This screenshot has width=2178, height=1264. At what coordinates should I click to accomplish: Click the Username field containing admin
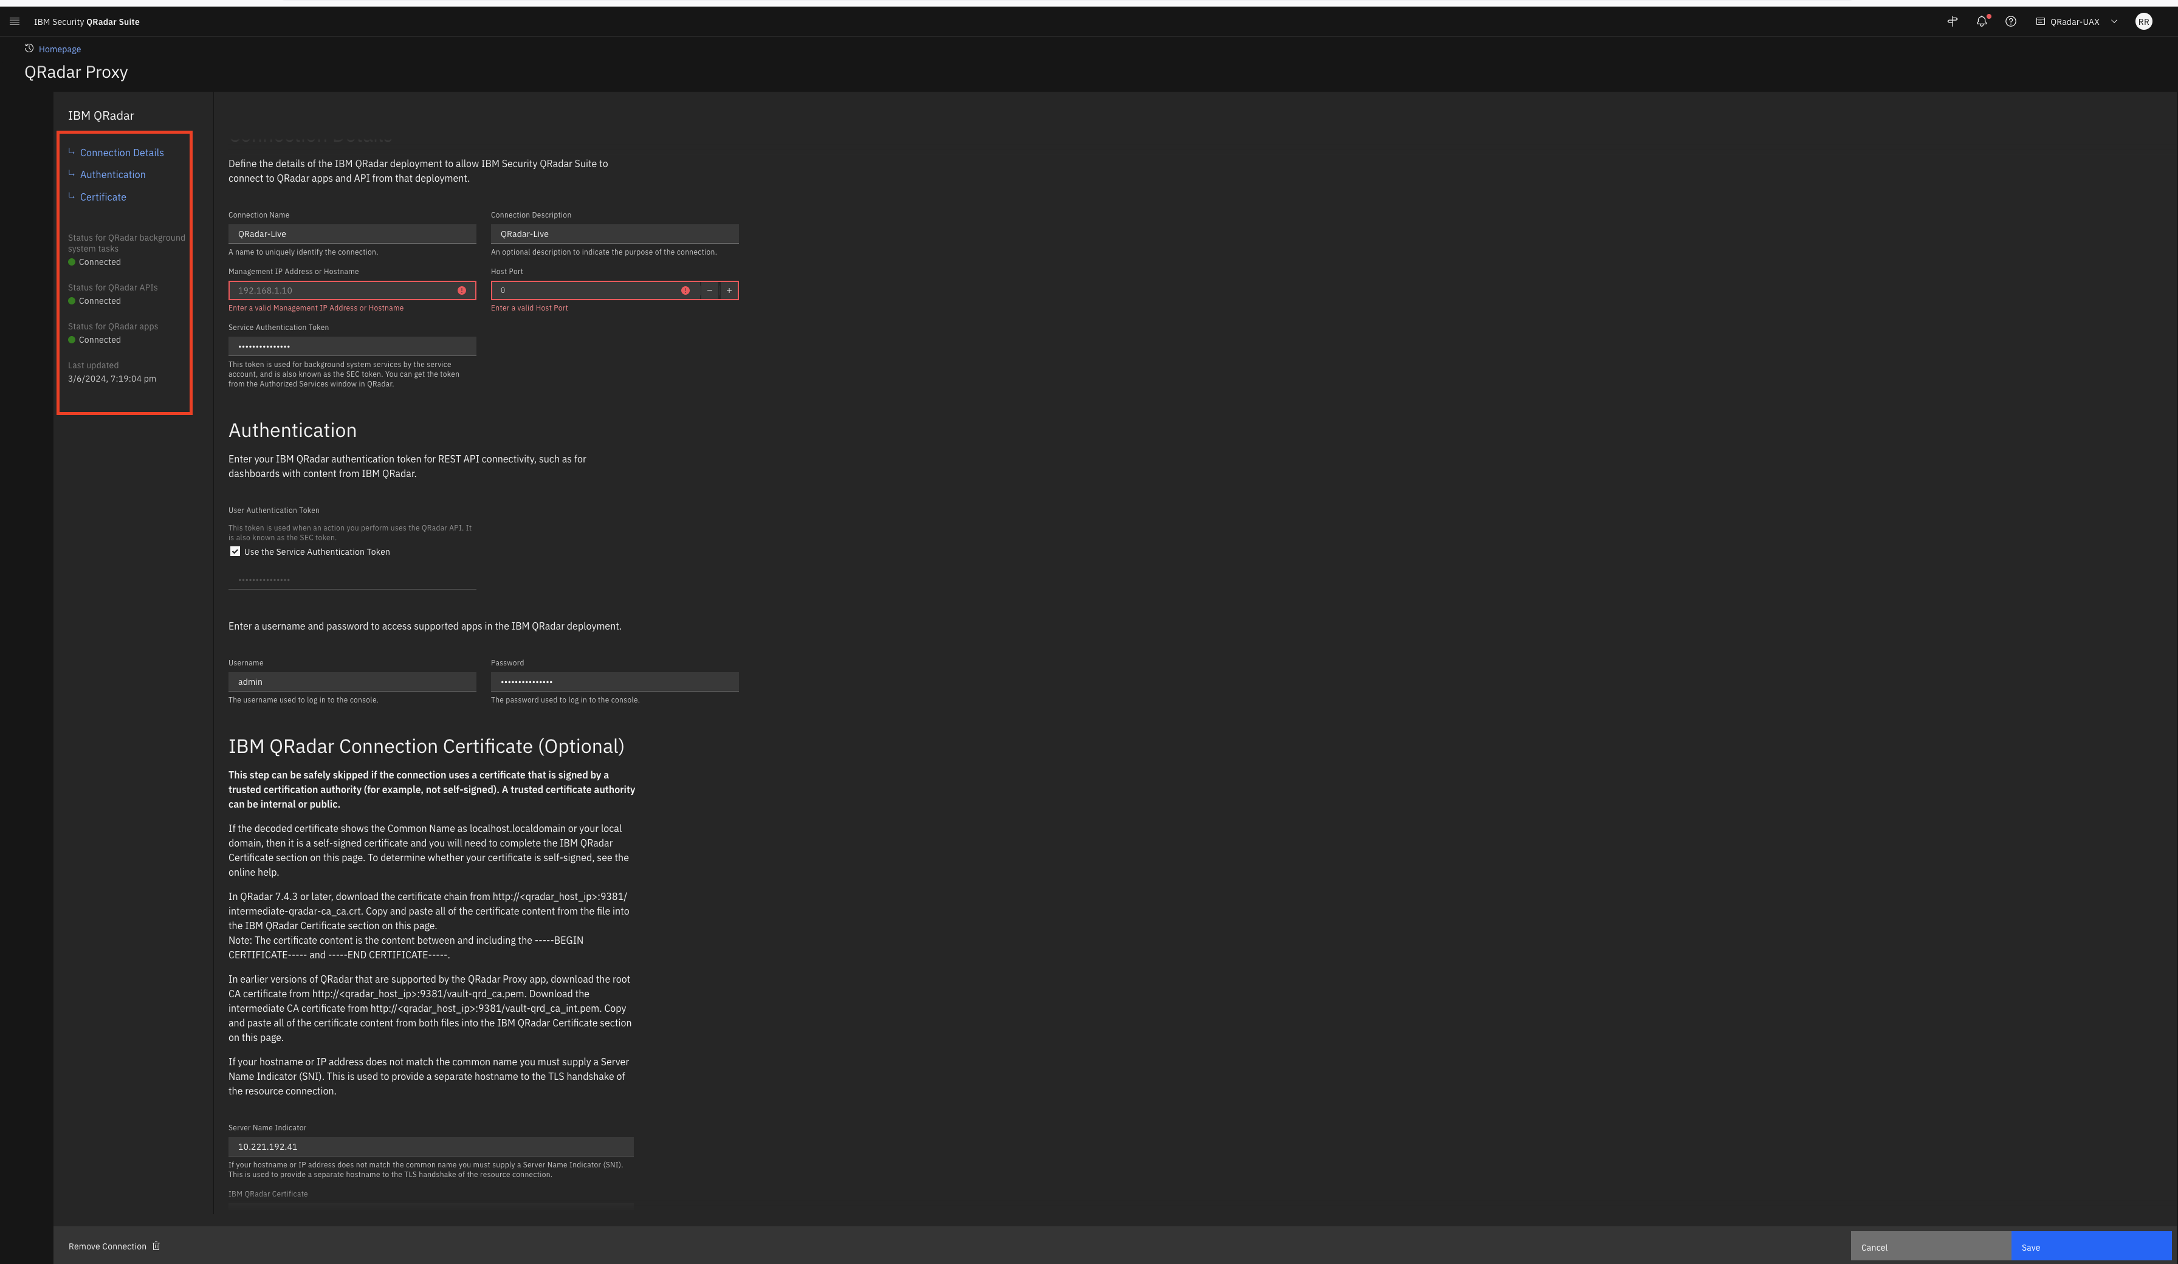pyautogui.click(x=352, y=682)
